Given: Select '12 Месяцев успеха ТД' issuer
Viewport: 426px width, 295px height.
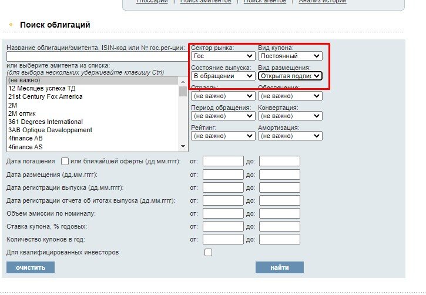Looking at the screenshot, I should point(93,89).
